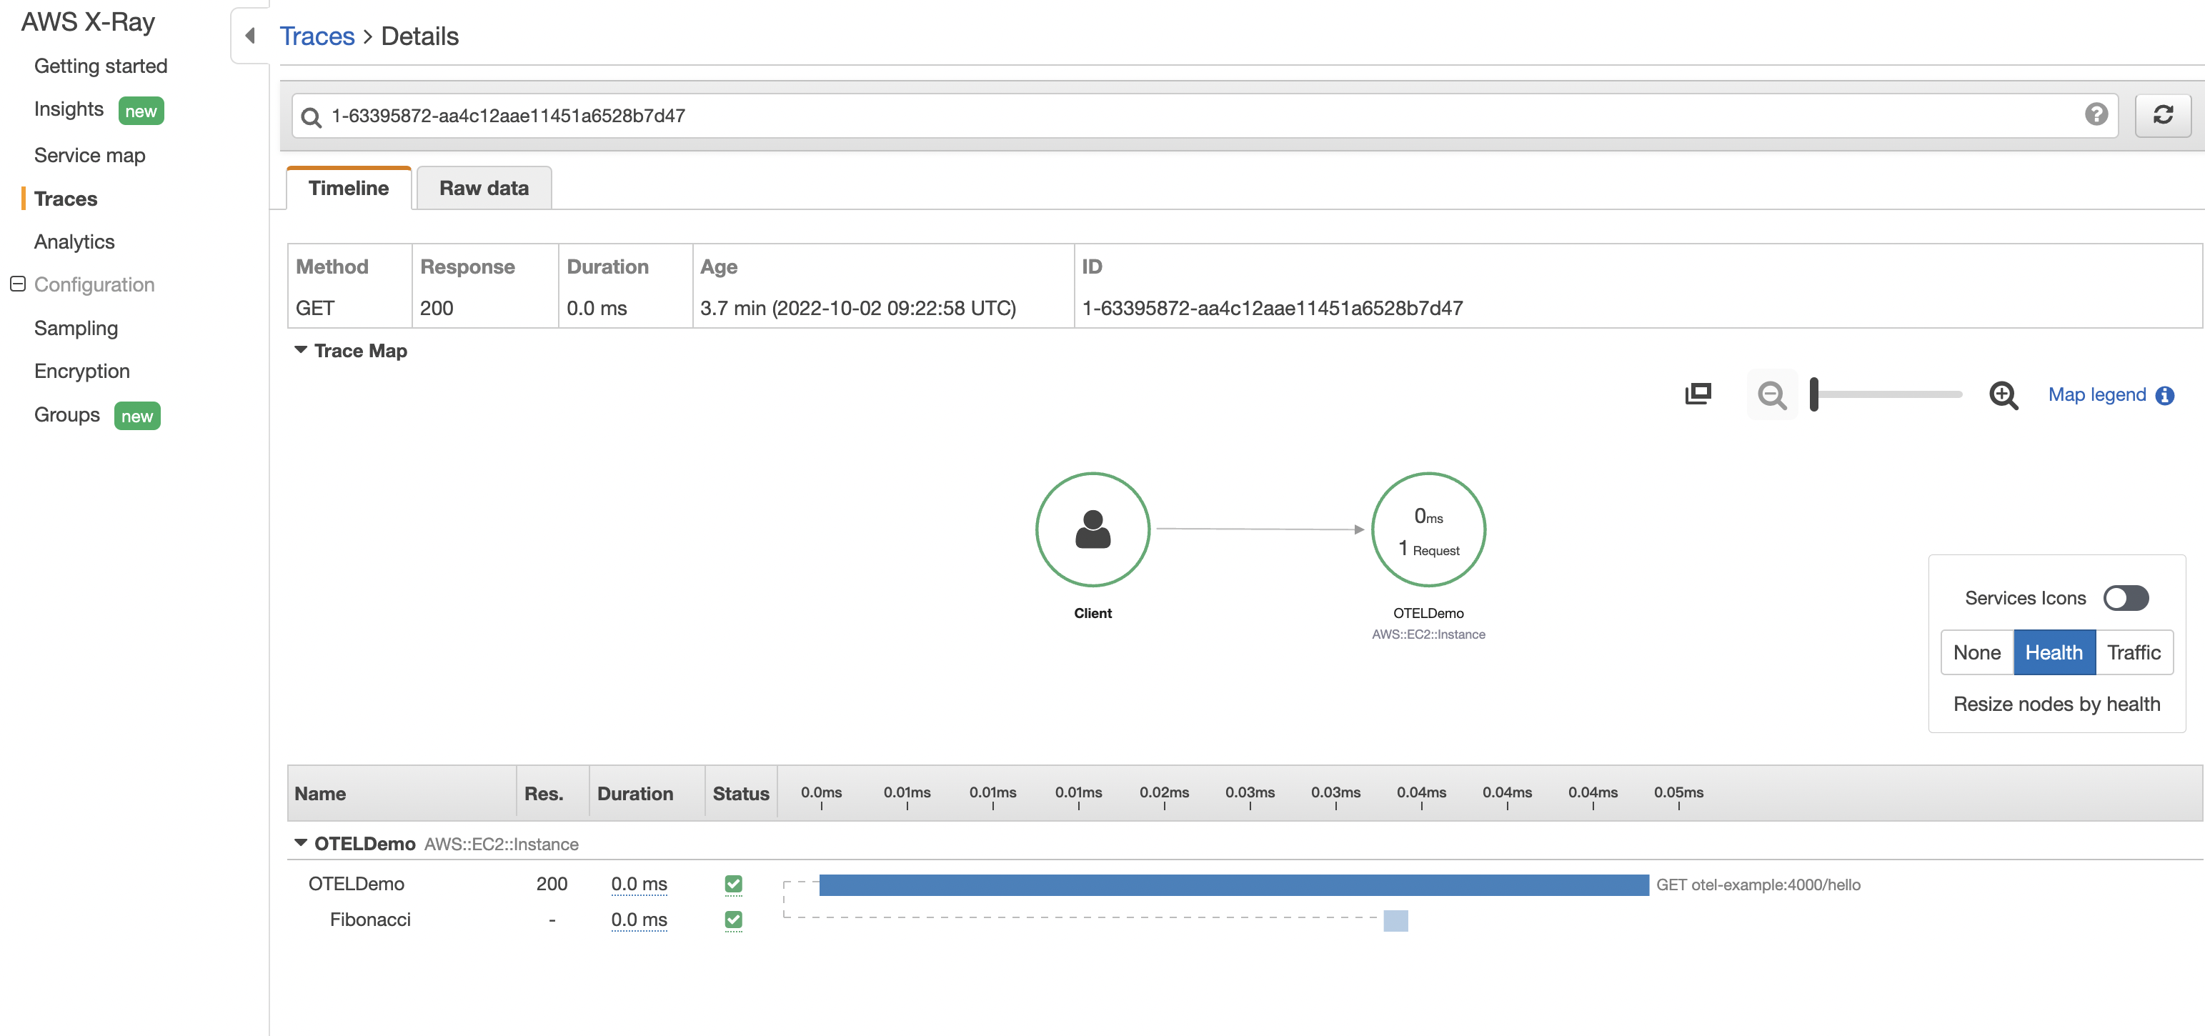Select the OTELDemo node circle
The width and height of the screenshot is (2205, 1036).
(x=1428, y=529)
